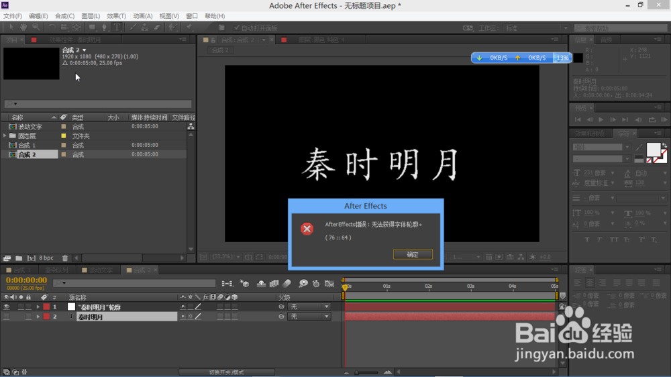Viewport: 671px width, 377px height.
Task: Select the Rotation tool
Action: [52, 28]
